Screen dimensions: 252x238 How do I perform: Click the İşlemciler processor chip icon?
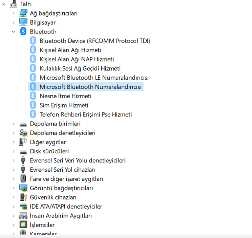[23, 225]
